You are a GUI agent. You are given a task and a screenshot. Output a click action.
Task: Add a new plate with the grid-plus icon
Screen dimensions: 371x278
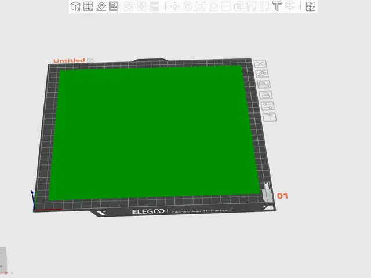pyautogui.click(x=88, y=6)
